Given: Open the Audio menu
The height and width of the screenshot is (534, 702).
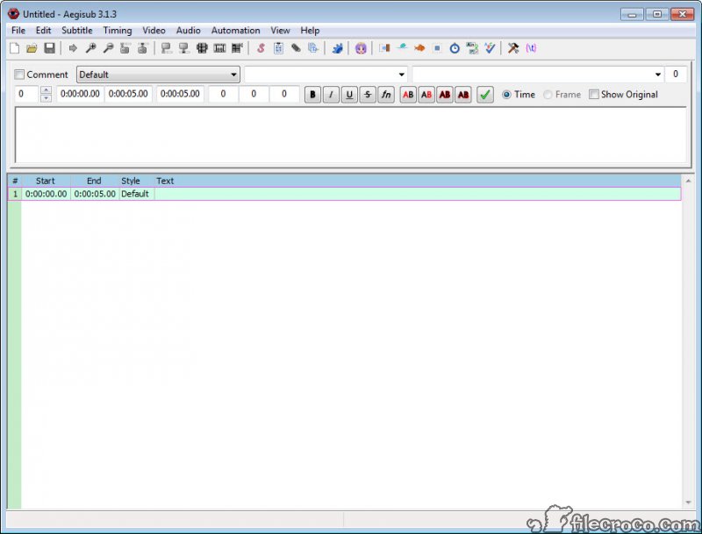Looking at the screenshot, I should point(188,31).
